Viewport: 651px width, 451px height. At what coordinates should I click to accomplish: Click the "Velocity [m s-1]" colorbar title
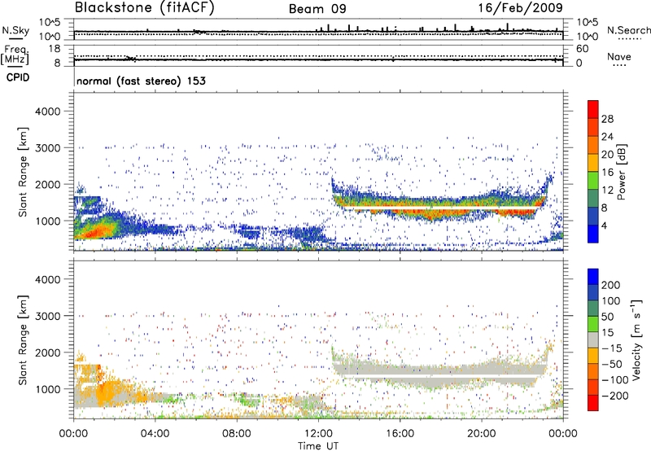(x=636, y=339)
